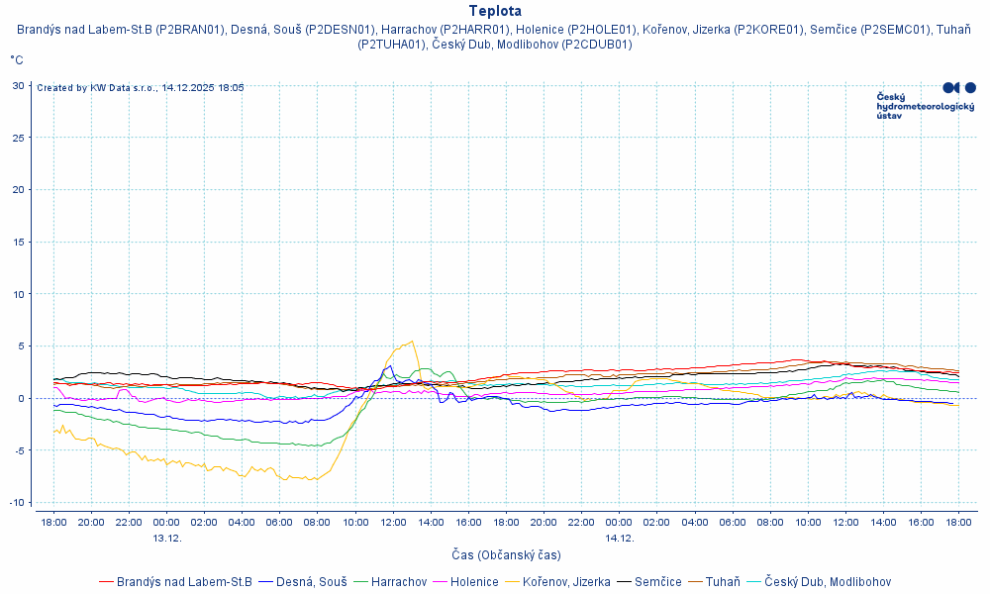Click the Created by KW Data s.r.o. text
This screenshot has width=990, height=594.
(140, 88)
